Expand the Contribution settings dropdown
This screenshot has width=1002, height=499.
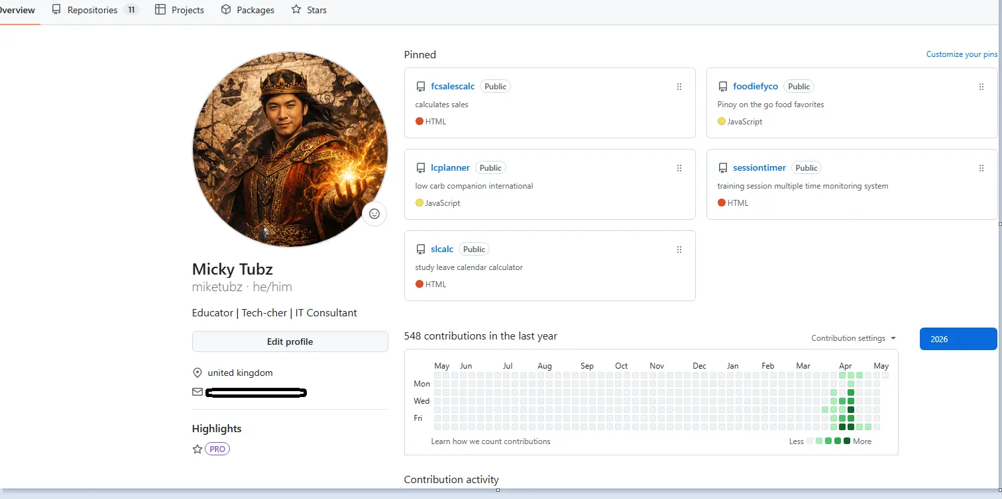pos(854,338)
